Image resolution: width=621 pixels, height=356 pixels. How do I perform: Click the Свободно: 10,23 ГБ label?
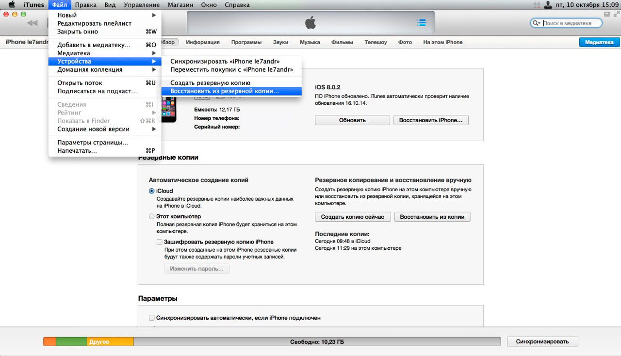[317, 342]
